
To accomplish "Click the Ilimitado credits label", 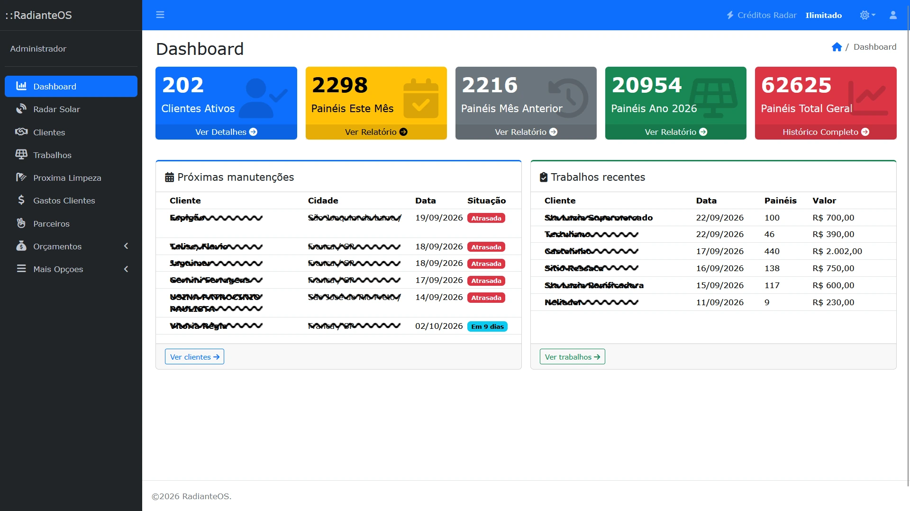I will (x=824, y=15).
